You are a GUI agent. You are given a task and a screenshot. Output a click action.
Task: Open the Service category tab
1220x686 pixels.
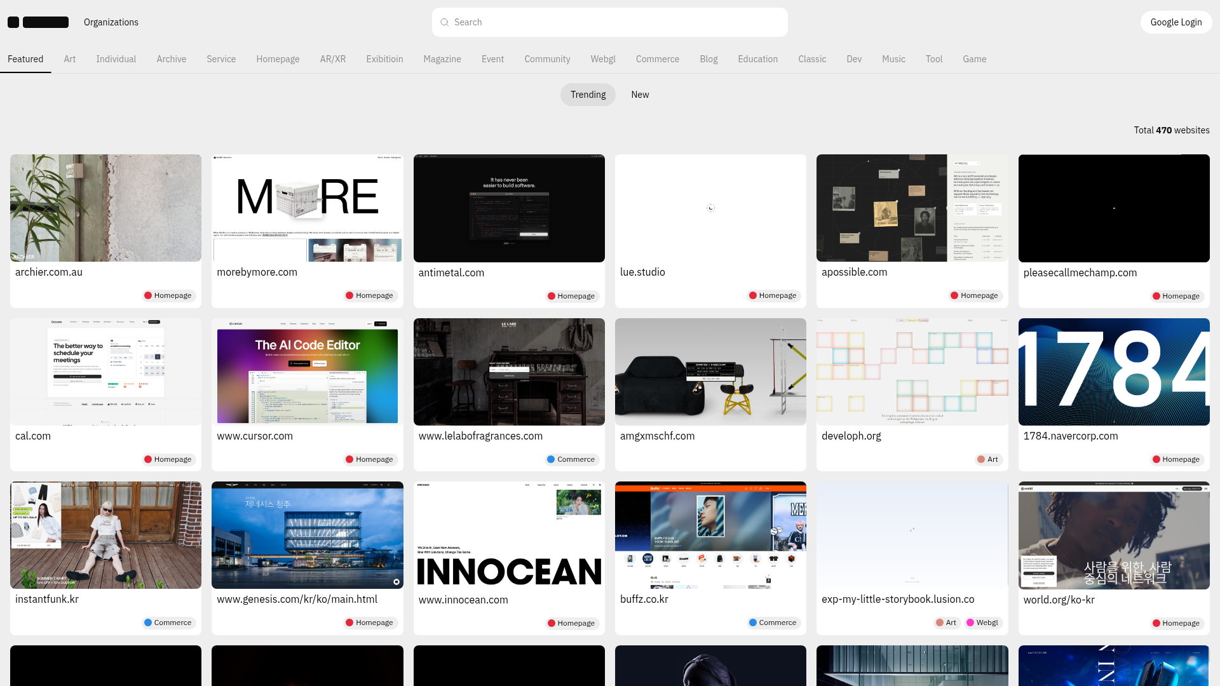click(x=221, y=59)
